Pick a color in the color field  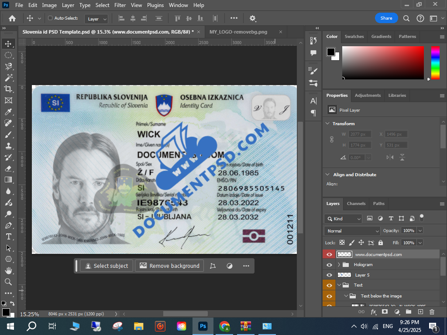pyautogui.click(x=383, y=63)
